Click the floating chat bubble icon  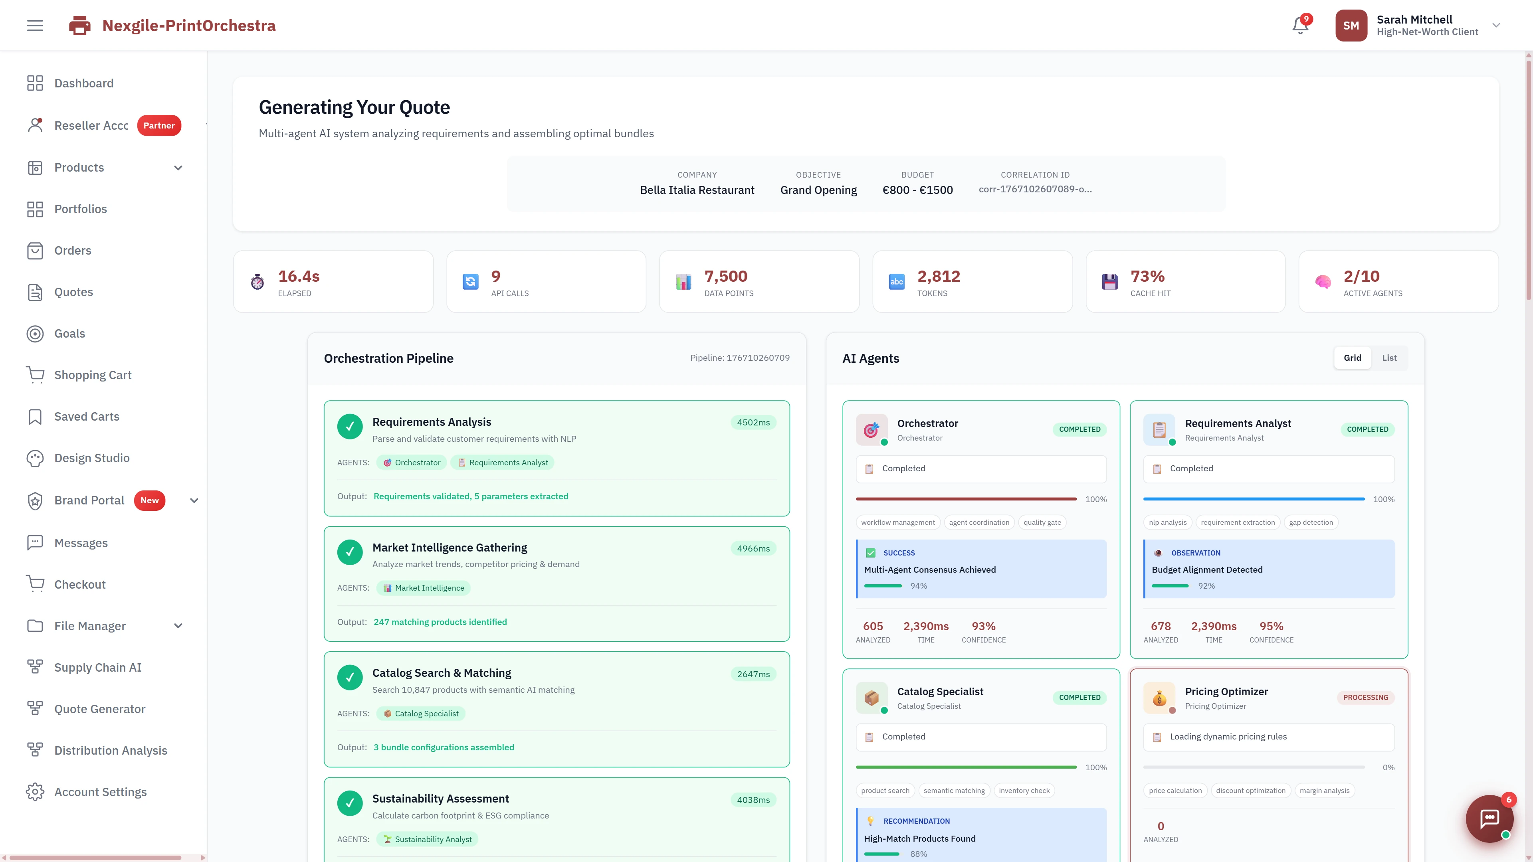1489,819
